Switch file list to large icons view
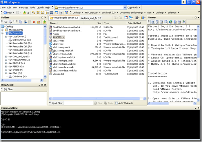This screenshot has height=142, width=202. (x=34, y=13)
